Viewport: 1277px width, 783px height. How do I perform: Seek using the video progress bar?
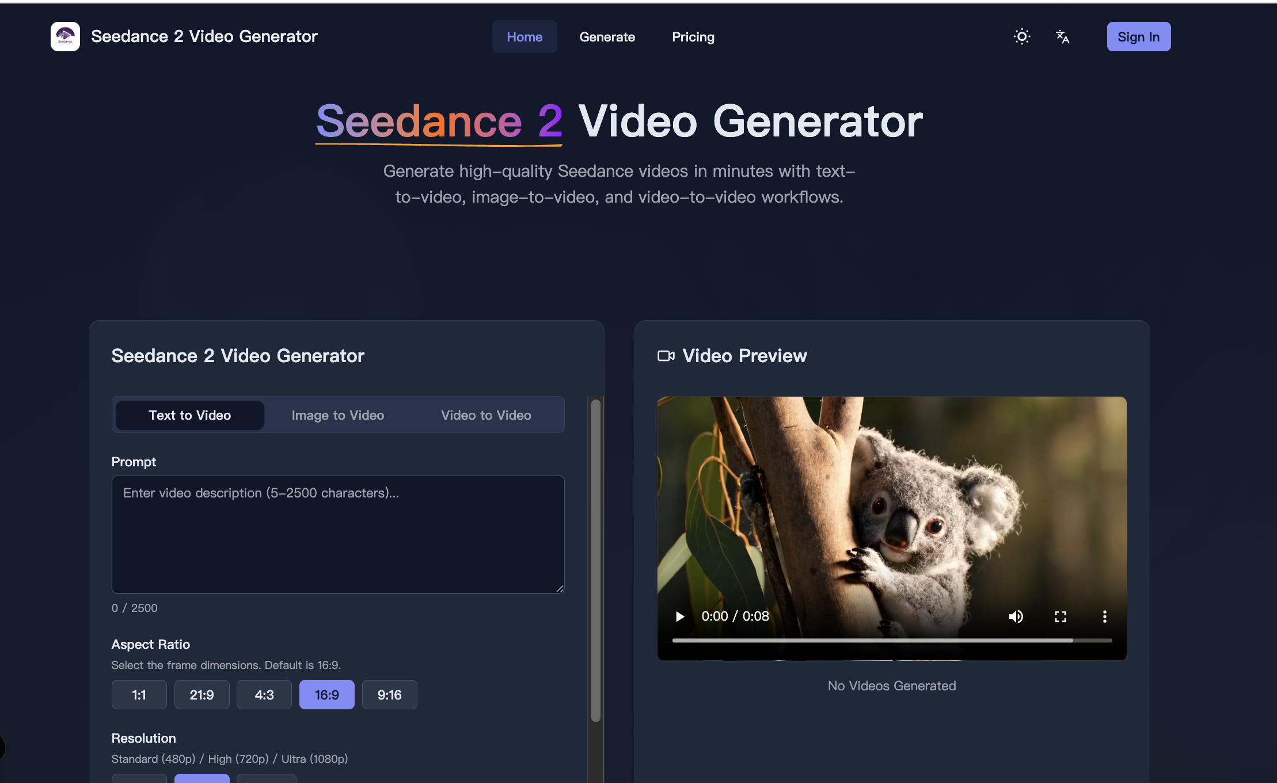coord(892,640)
